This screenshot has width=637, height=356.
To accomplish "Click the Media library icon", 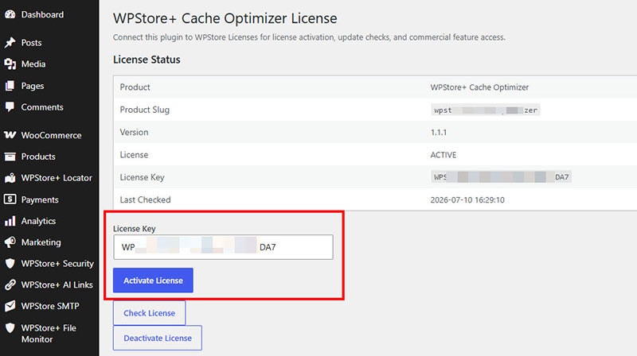I will click(x=10, y=64).
